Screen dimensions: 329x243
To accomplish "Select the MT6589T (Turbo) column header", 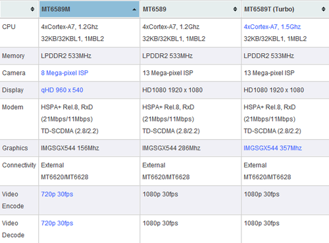I will pyautogui.click(x=285, y=9).
